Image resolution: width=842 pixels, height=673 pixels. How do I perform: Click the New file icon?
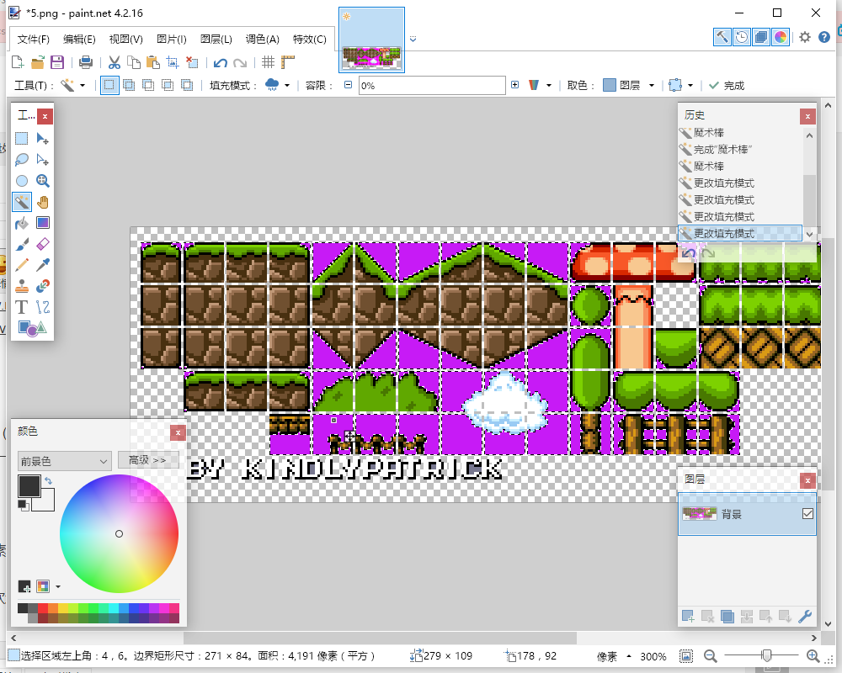[x=18, y=62]
